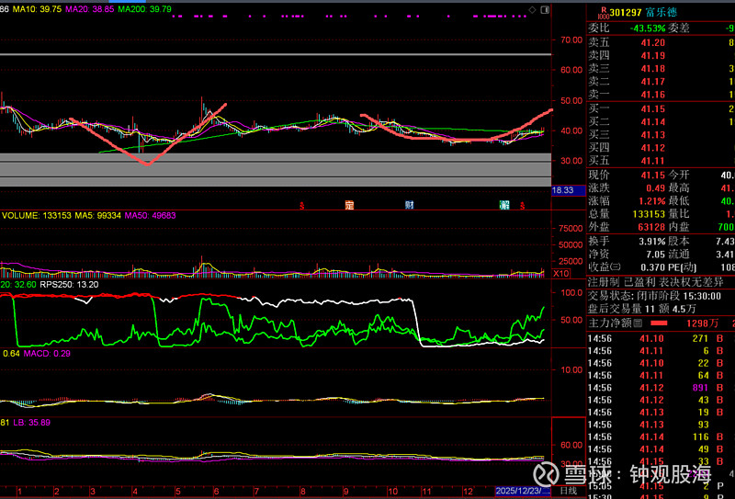This screenshot has height=499, width=735.
Task: Click the R 1000 margin badge icon
Action: [603, 12]
